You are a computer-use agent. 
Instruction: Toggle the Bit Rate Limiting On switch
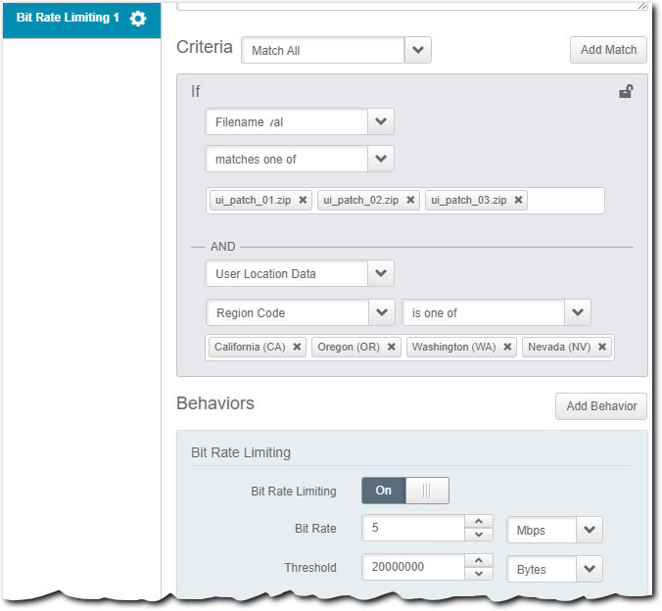[x=405, y=491]
